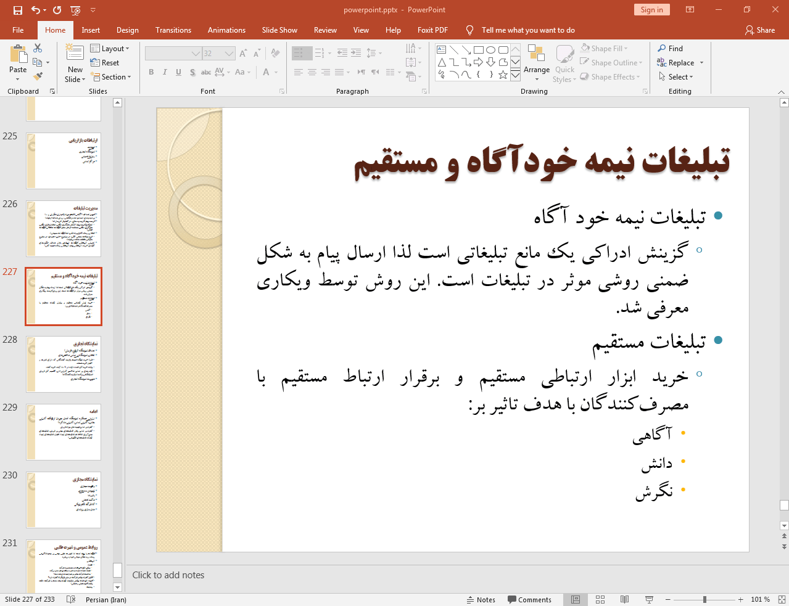Click the Comments button in status bar
The image size is (789, 606).
(x=529, y=599)
